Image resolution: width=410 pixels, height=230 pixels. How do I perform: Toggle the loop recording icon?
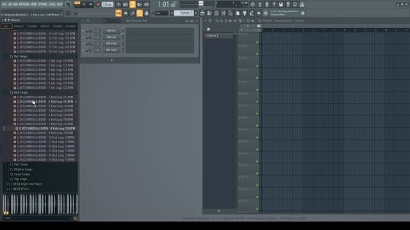[147, 4]
